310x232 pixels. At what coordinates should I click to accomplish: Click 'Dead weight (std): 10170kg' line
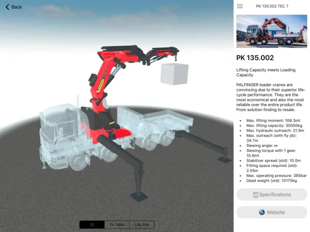pyautogui.click(x=271, y=180)
